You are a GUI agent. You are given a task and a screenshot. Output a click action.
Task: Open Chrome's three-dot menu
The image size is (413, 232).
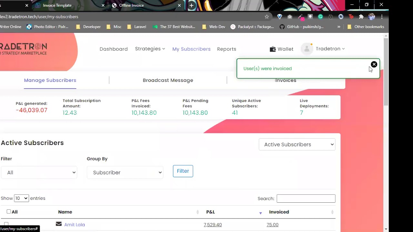coord(382,17)
